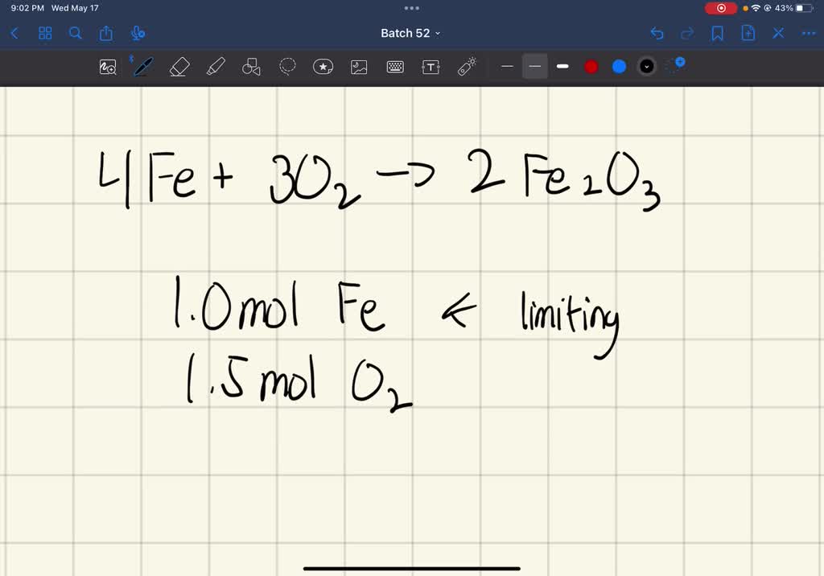The image size is (824, 576).
Task: Toggle the bookmark on this page
Action: 718,33
